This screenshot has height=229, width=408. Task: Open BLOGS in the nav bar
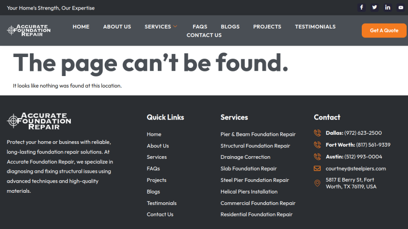[x=230, y=27]
